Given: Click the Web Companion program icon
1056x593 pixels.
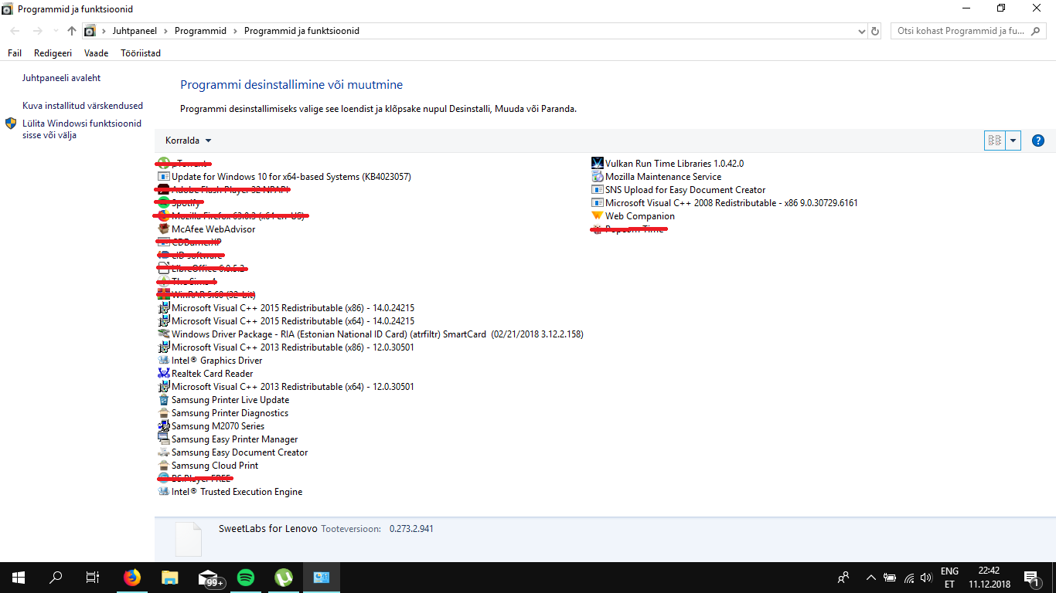Looking at the screenshot, I should point(597,216).
